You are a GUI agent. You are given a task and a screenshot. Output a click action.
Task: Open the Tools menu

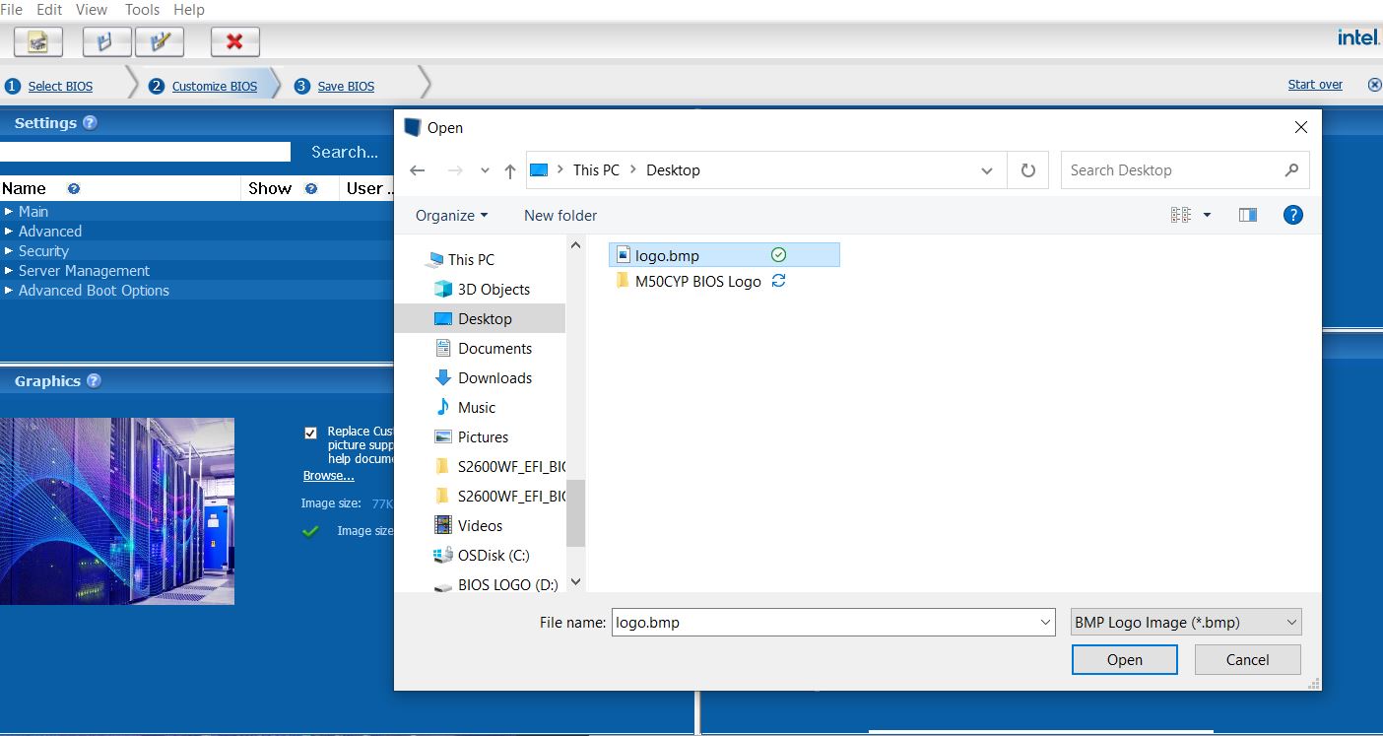[142, 9]
